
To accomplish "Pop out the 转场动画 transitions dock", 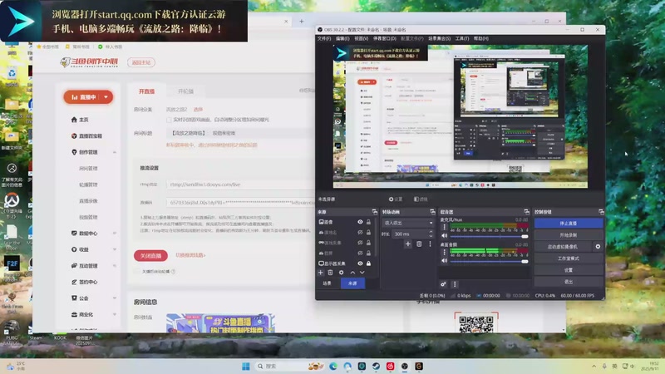I will [432, 212].
